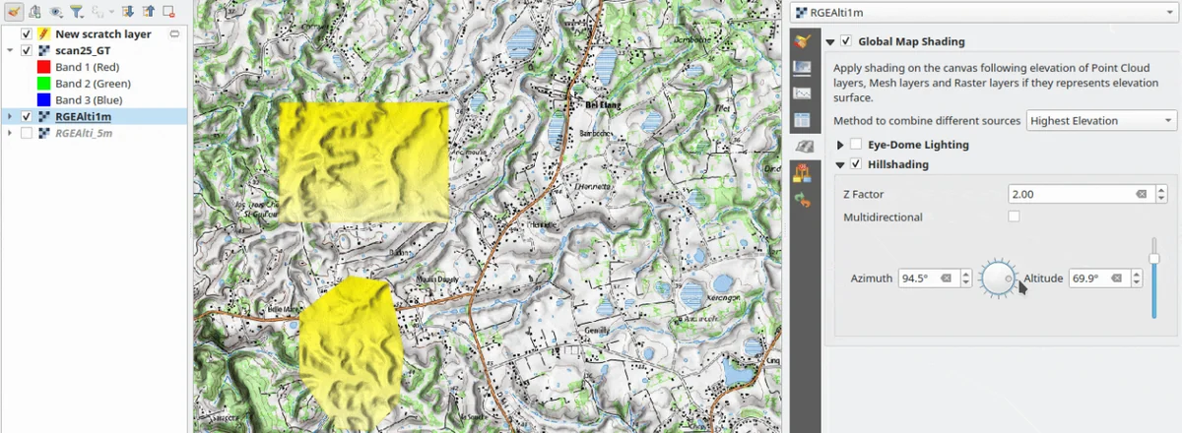
Task: Click the Altitude vertical slider handle
Action: [1153, 259]
